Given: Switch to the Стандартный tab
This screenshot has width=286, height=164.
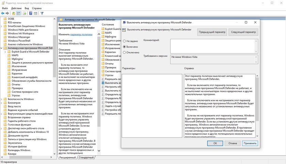Looking at the screenshot, I should [x=86, y=158].
